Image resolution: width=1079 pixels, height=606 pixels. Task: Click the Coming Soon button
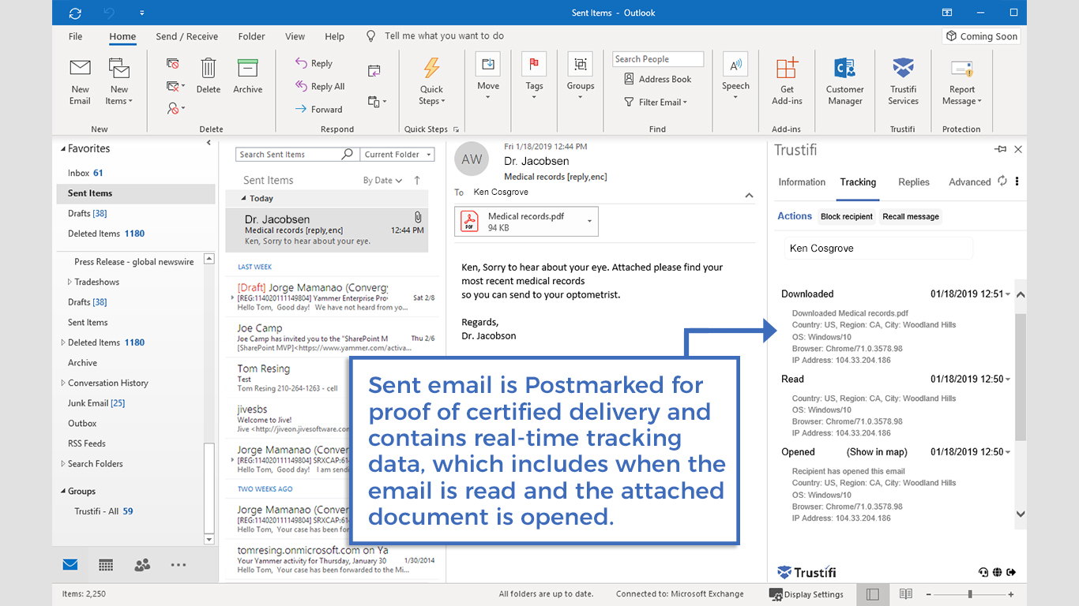[981, 36]
